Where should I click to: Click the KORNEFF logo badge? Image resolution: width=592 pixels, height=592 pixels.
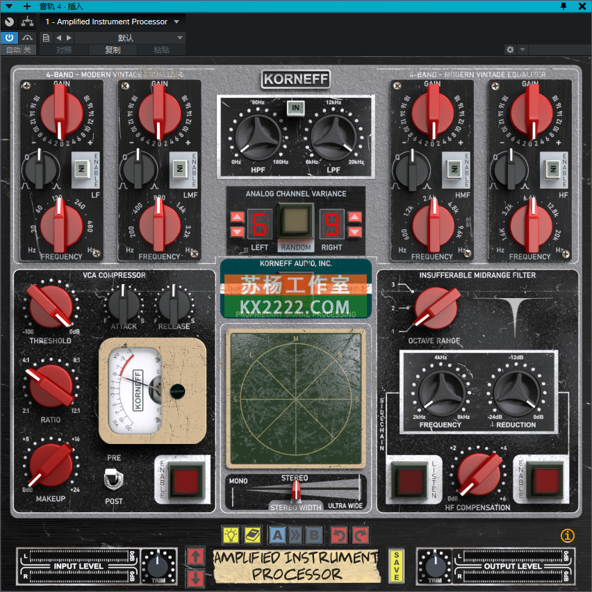295,79
